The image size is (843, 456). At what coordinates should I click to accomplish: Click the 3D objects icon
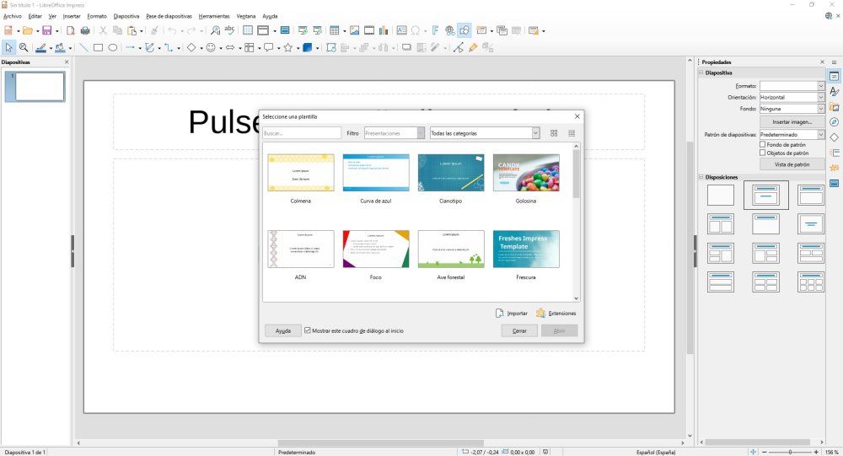308,48
